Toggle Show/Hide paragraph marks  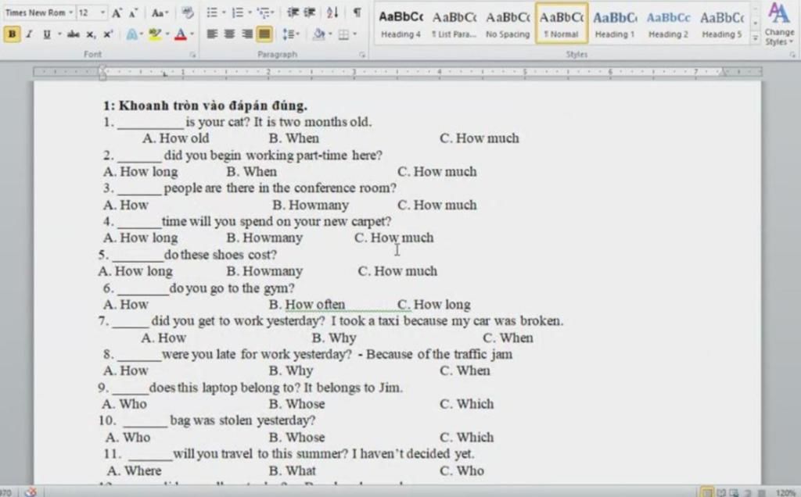(357, 13)
